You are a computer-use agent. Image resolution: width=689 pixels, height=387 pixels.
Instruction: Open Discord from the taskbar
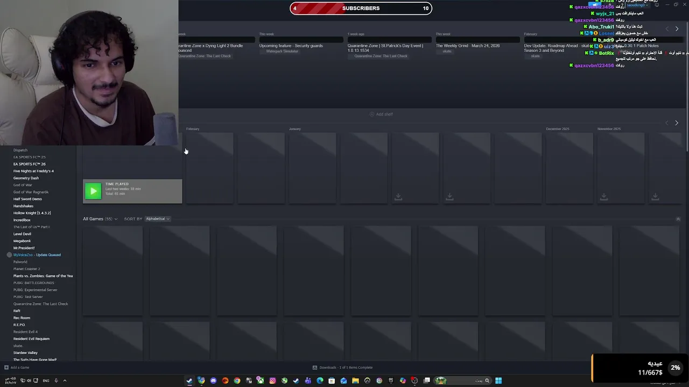[213, 381]
